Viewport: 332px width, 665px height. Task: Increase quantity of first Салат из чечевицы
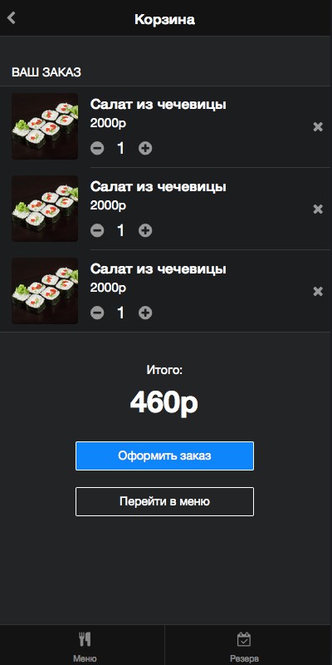tap(145, 149)
